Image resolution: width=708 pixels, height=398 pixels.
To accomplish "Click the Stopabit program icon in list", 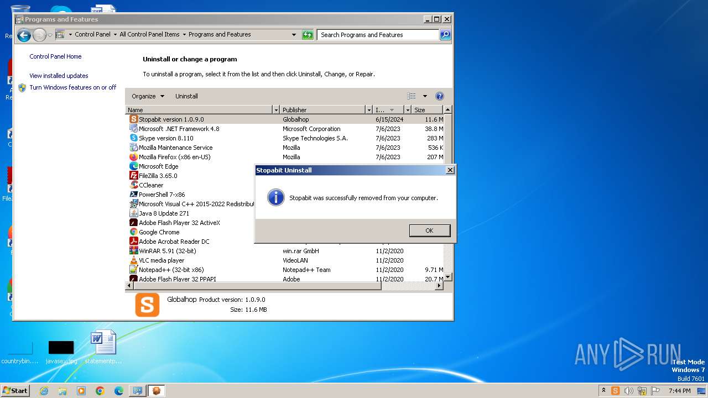I will (x=133, y=119).
